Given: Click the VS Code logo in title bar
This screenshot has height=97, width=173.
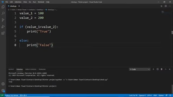Looking at the screenshot, I should coord(2,2).
